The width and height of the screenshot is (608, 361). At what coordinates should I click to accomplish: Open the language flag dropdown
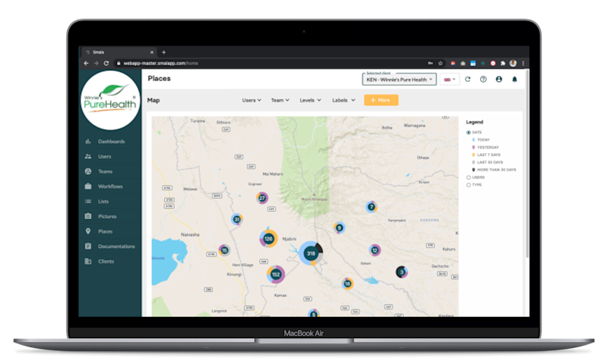click(449, 80)
